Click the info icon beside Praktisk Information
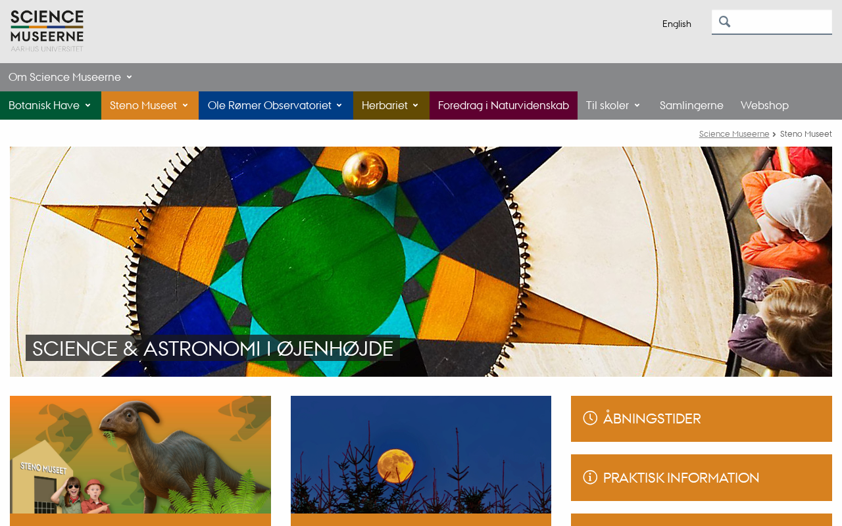 pyautogui.click(x=590, y=477)
